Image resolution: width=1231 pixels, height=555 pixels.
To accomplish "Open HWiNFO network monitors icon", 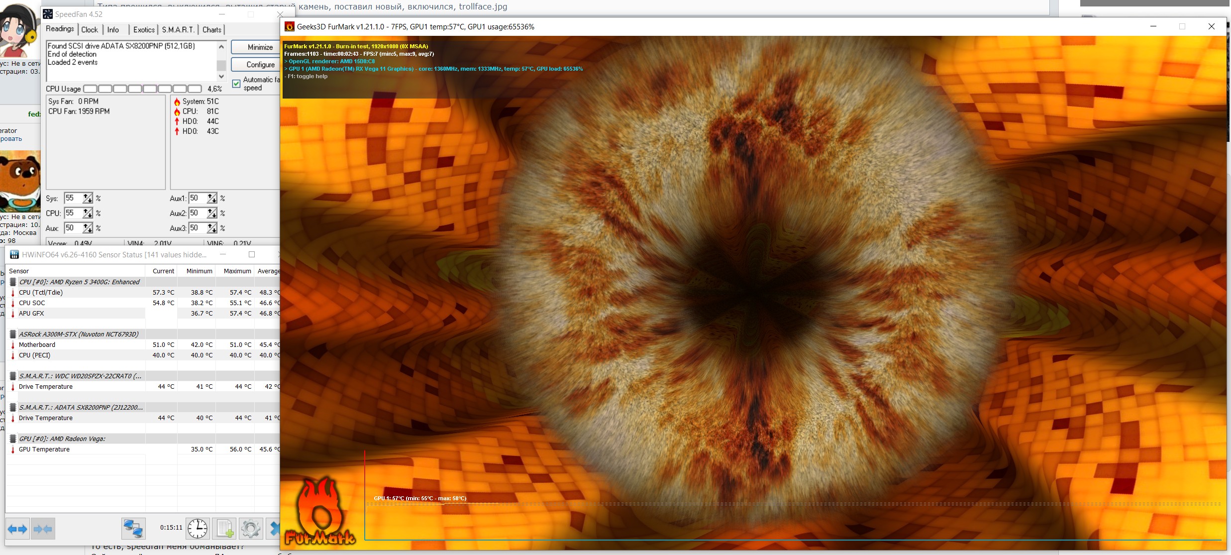I will coord(133,529).
